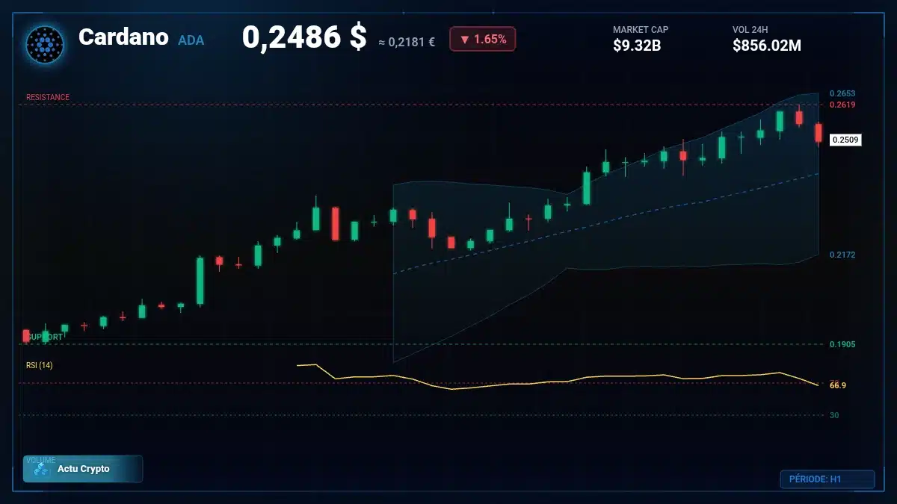Click the 0,2486 $ price

pos(304,37)
